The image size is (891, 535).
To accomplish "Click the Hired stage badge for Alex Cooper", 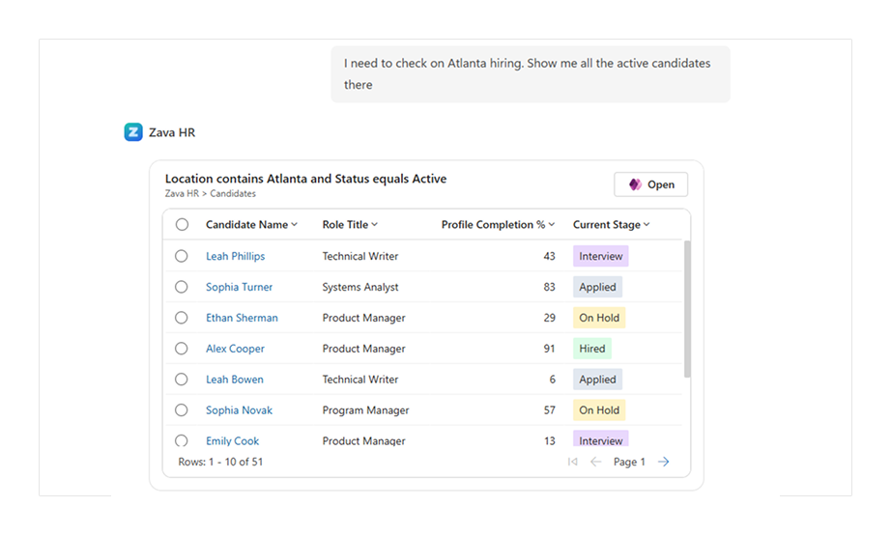I will 592,349.
